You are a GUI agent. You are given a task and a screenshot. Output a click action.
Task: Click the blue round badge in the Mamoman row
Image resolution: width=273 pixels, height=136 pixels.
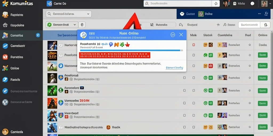[61, 66]
